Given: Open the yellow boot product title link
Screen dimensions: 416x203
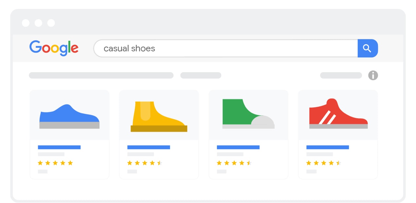Looking at the screenshot, I should 148,147.
